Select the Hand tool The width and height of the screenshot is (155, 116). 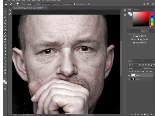point(5,70)
